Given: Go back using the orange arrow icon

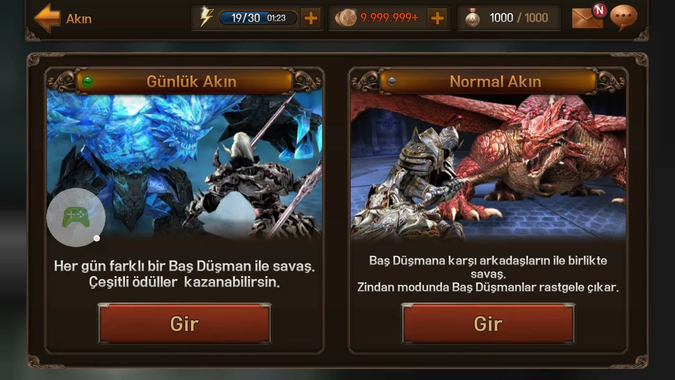Looking at the screenshot, I should [x=47, y=18].
